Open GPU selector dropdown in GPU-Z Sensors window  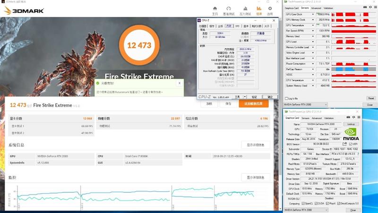(305, 104)
